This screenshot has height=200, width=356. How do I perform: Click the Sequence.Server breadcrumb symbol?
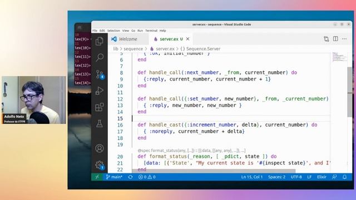(203, 49)
